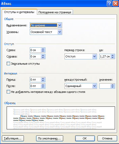
Task: Confirm with the ОК button
Action: [x=85, y=138]
